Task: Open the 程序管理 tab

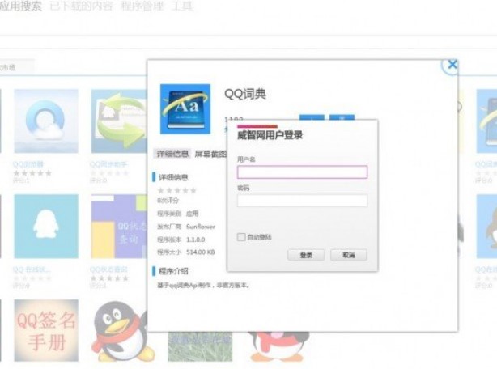Action: click(x=142, y=6)
